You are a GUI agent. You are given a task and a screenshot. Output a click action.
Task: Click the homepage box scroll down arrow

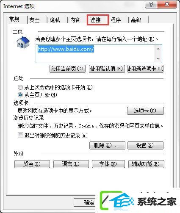158,58
